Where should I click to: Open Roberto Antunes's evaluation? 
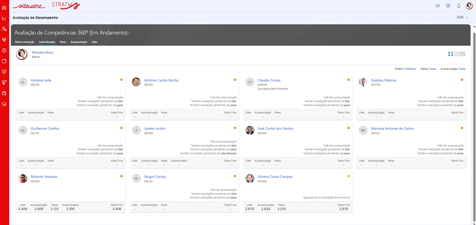point(44,177)
